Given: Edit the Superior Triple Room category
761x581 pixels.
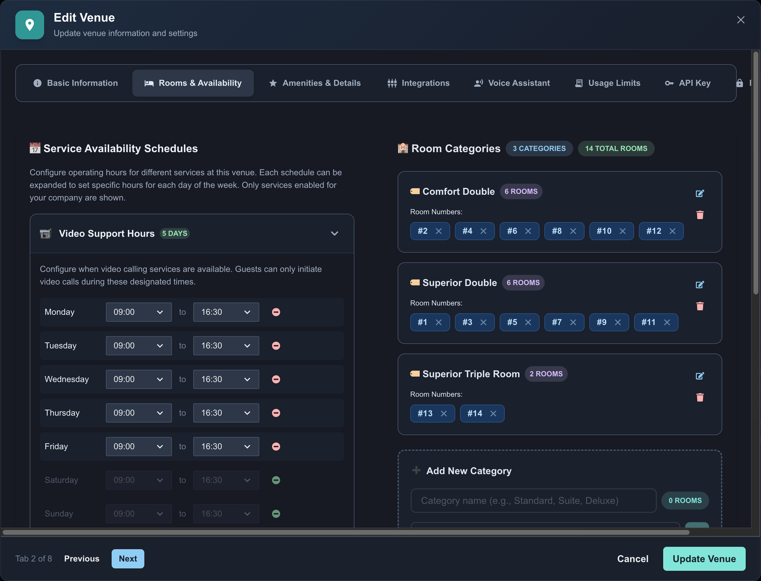Looking at the screenshot, I should [x=700, y=376].
